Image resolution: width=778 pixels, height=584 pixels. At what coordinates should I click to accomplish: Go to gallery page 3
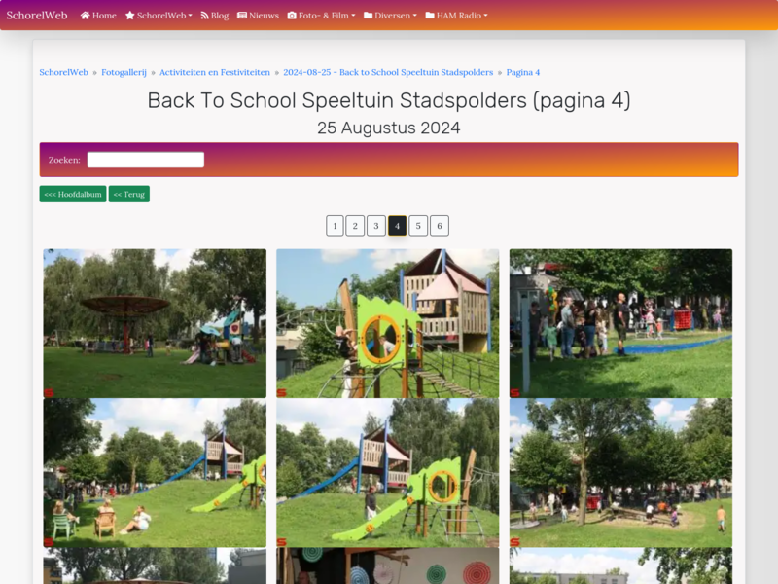(376, 226)
